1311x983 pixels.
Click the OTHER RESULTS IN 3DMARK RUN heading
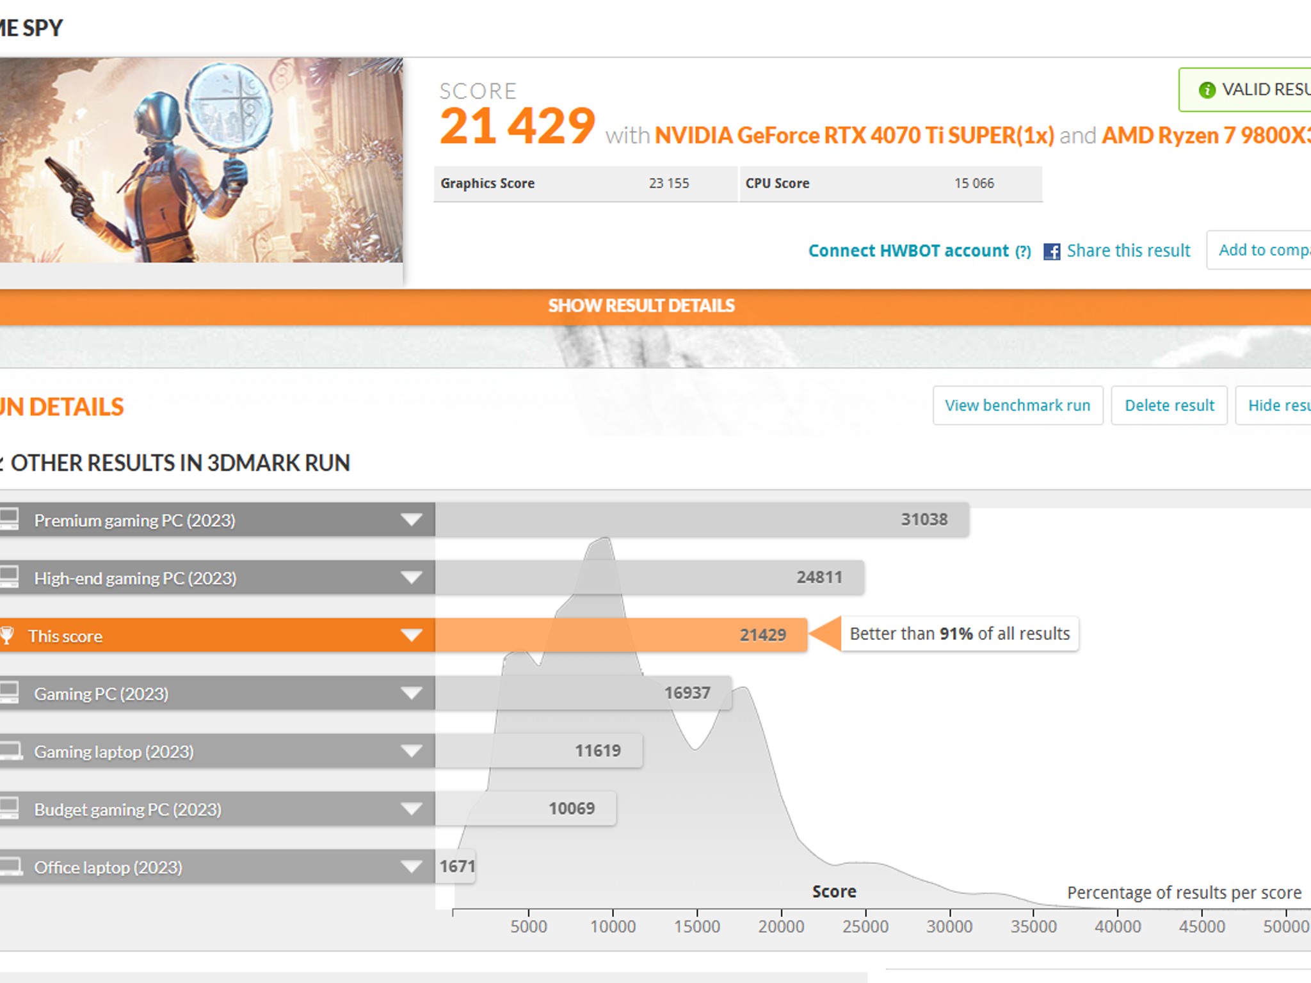[180, 463]
